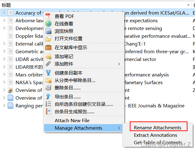Image resolution: width=195 pixels, height=151 pixels.
Task: Click 'Planetary Surfaces' title text
Action: coord(143,83)
